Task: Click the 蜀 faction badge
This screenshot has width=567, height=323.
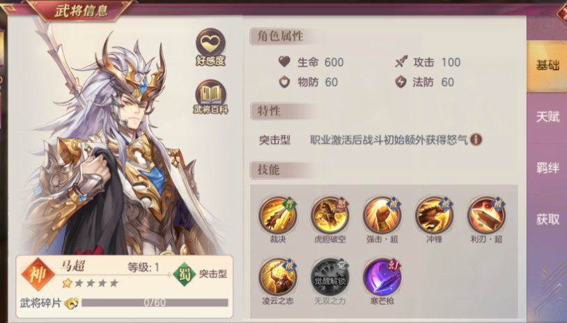Action: (x=185, y=274)
